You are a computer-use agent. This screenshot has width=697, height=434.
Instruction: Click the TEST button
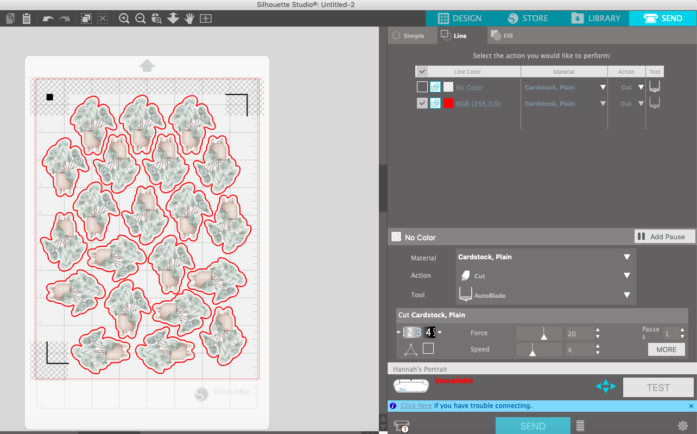[x=658, y=387]
